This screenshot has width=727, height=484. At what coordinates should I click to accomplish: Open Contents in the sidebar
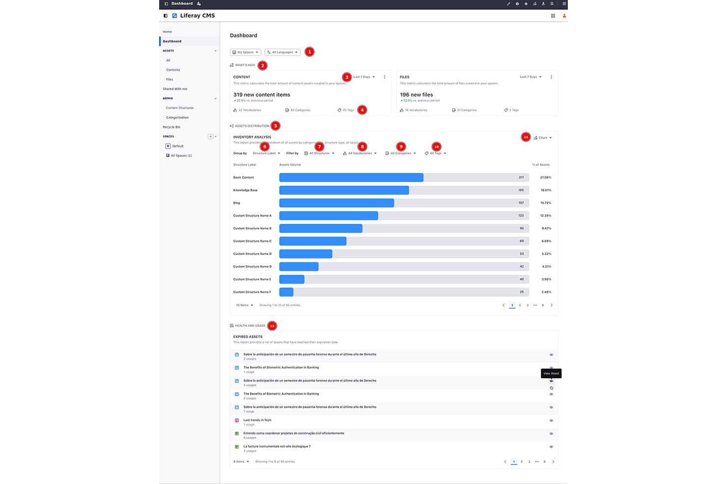[173, 70]
